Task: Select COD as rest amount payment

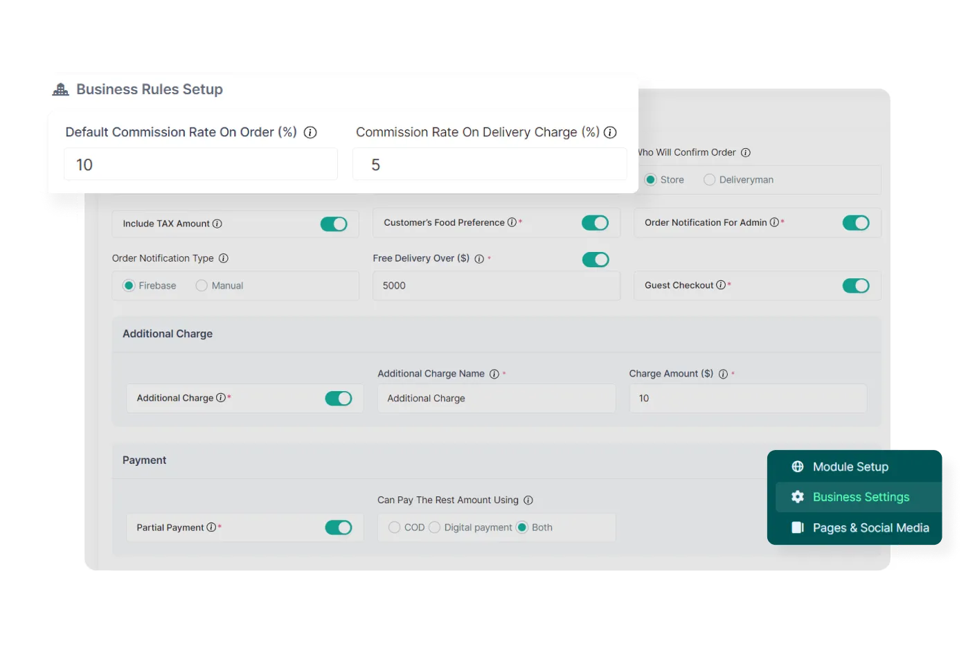Action: pos(395,527)
